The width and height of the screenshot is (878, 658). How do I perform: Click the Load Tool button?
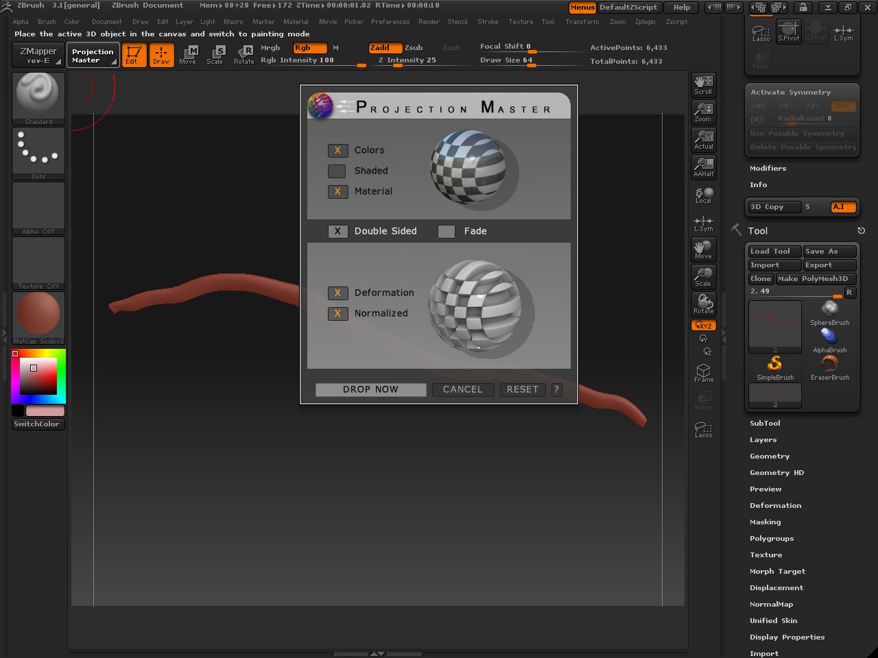coord(774,252)
